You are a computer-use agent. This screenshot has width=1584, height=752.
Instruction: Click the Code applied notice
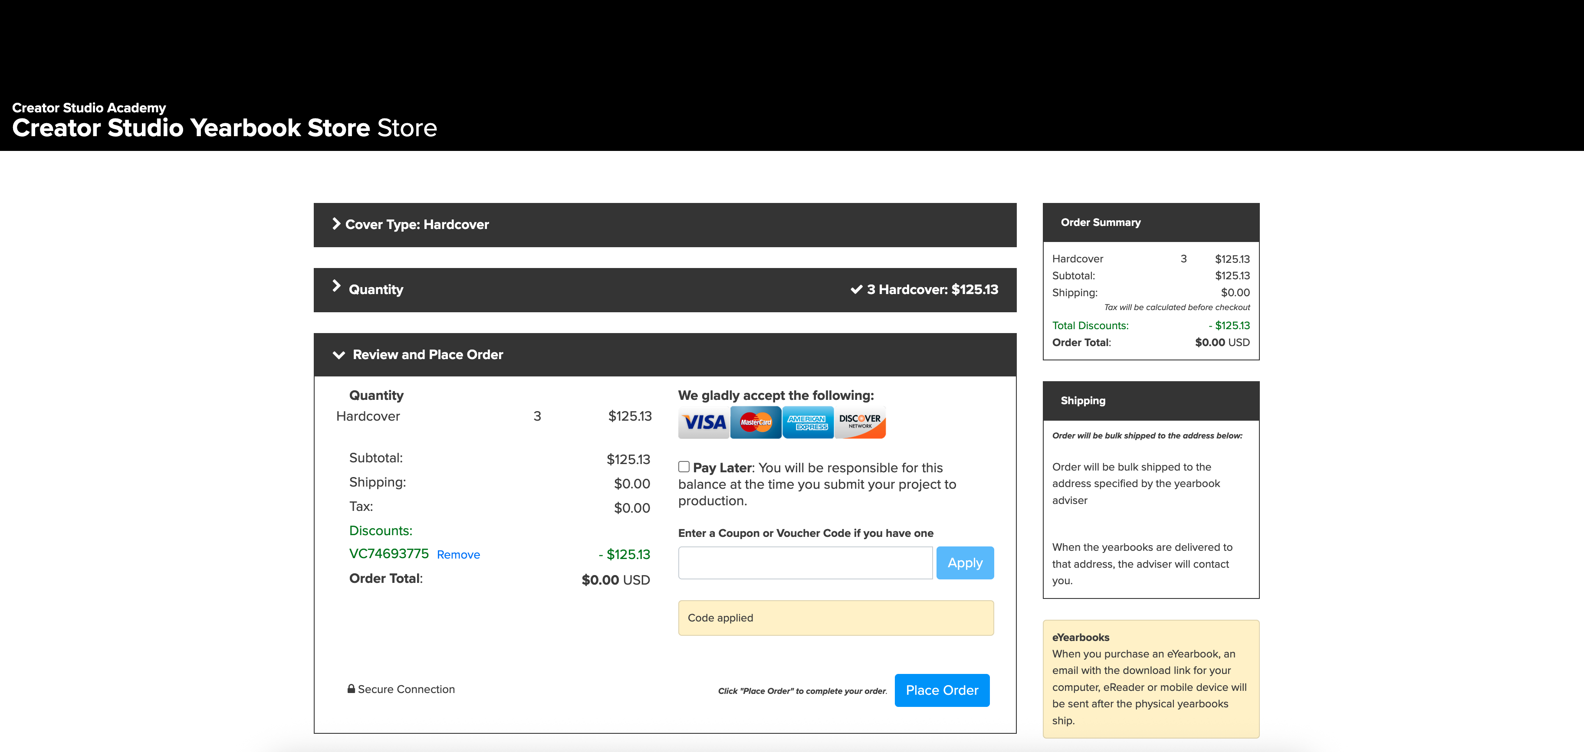[x=836, y=618]
